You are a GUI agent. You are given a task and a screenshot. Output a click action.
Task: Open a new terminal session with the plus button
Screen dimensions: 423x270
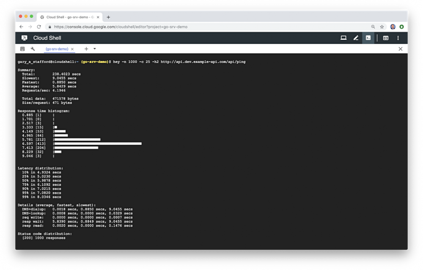click(86, 49)
